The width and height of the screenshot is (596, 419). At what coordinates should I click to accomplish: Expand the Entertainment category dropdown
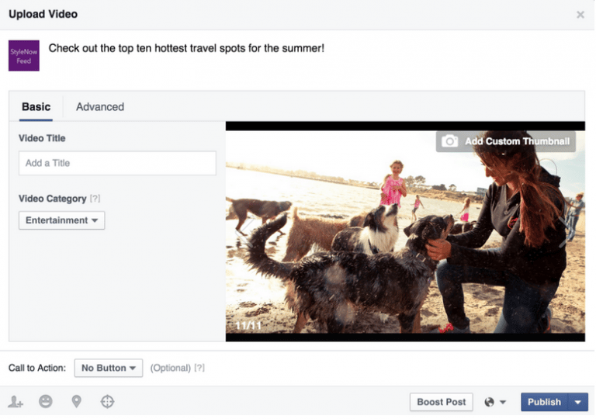tap(61, 220)
